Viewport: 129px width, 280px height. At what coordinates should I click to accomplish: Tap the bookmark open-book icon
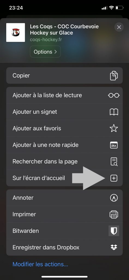[114, 112]
